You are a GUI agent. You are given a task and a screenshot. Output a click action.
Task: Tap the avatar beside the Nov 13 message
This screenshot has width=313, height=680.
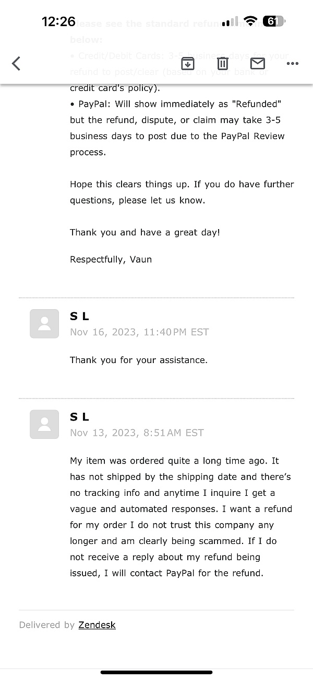44,424
